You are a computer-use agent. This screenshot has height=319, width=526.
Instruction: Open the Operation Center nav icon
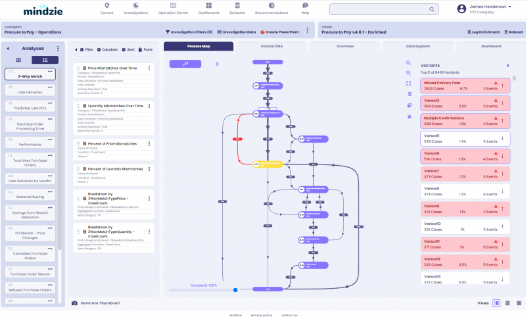tap(173, 5)
